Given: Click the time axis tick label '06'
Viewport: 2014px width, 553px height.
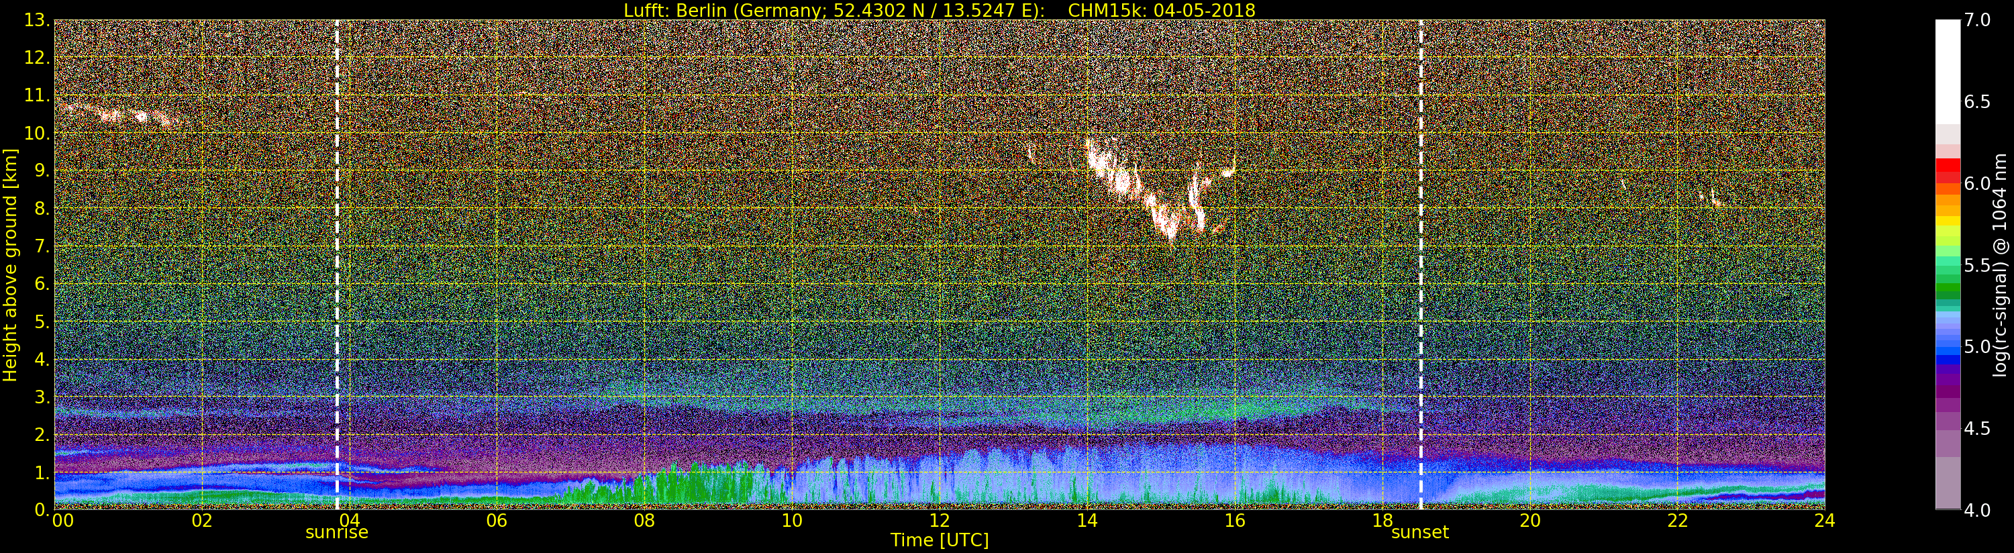Looking at the screenshot, I should (x=497, y=521).
